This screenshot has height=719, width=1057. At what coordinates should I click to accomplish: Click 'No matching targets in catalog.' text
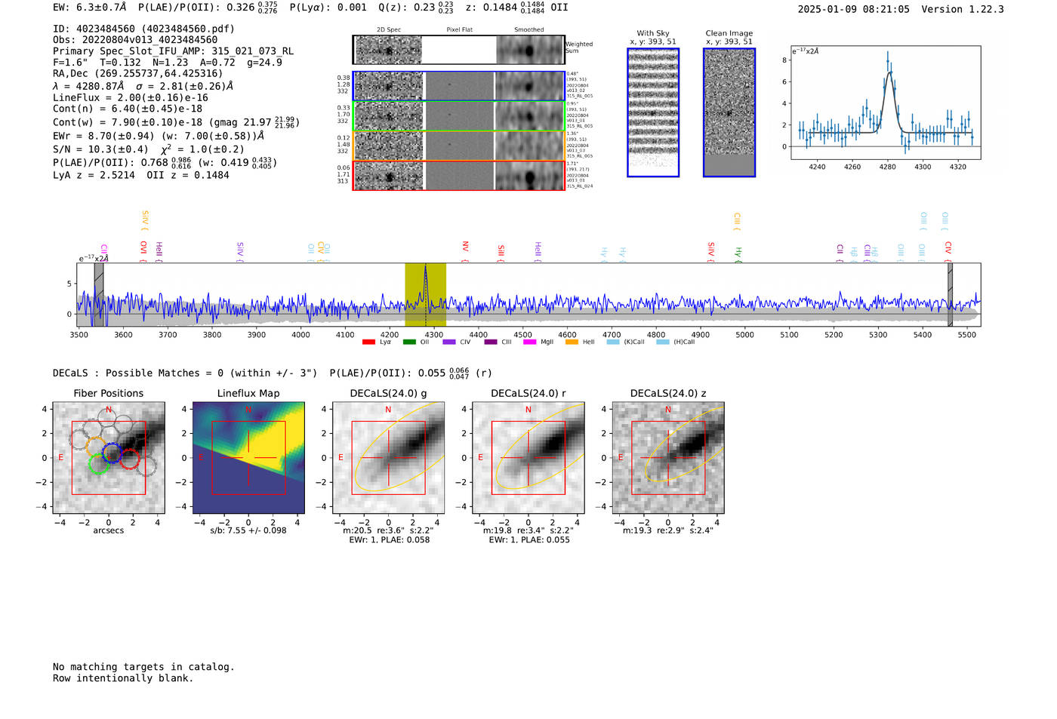pos(143,667)
